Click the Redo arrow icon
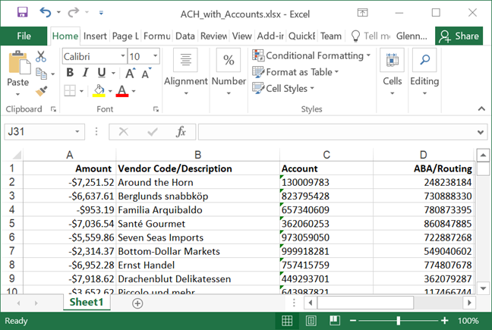This screenshot has width=492, height=330. pos(74,13)
